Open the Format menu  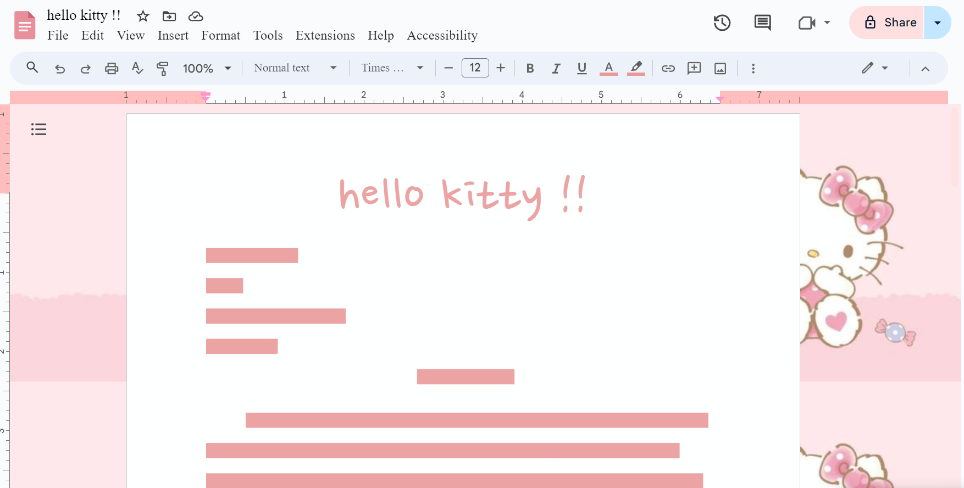coord(220,35)
